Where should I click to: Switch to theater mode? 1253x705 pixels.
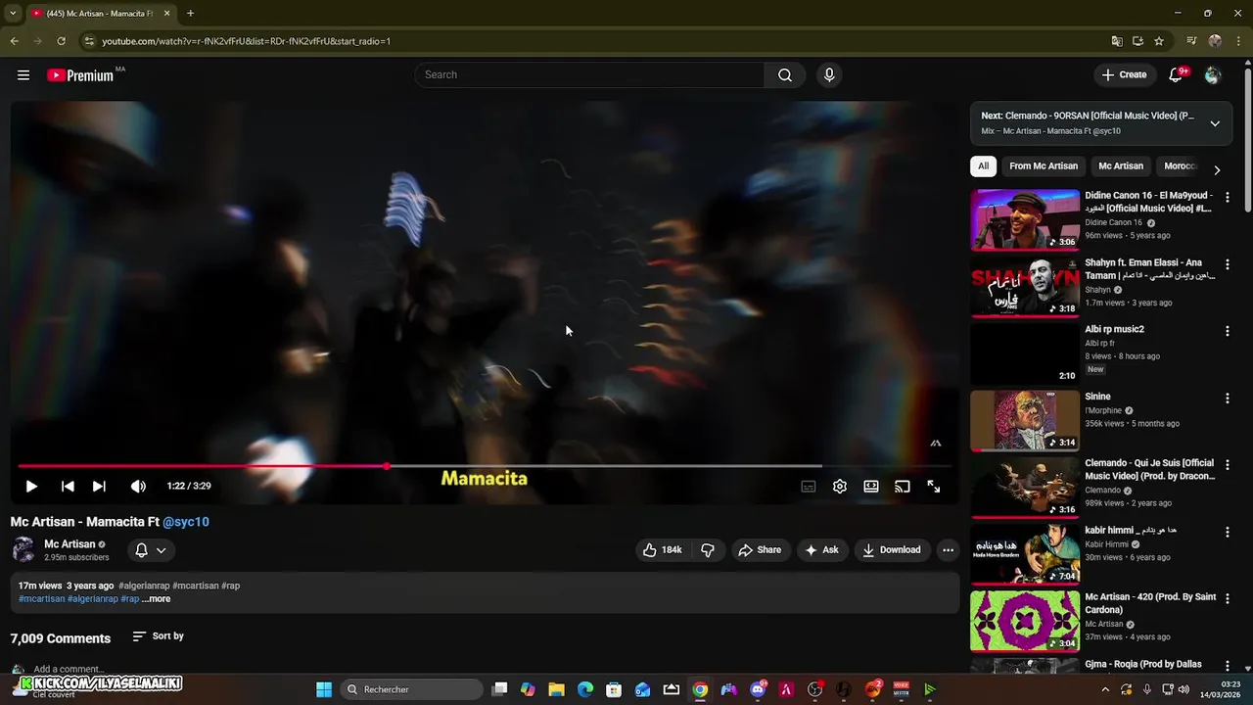click(871, 487)
